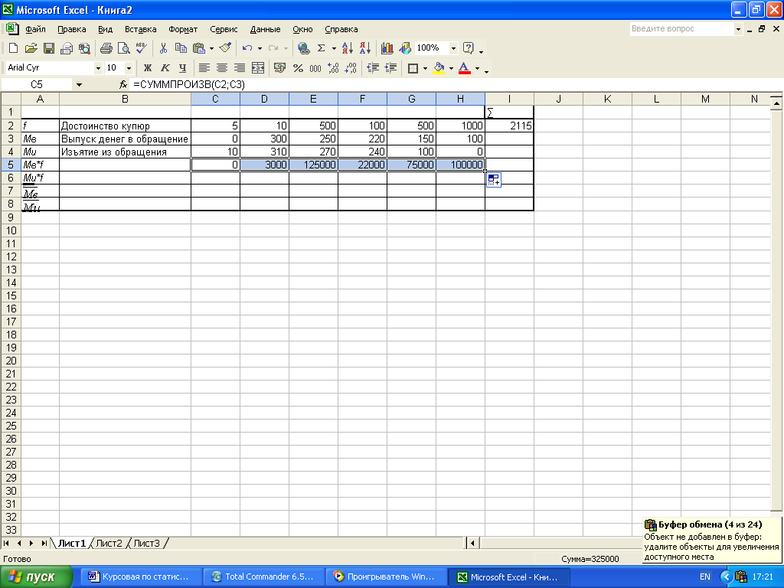Expand the Arial Cyr font dropdown

(98, 68)
